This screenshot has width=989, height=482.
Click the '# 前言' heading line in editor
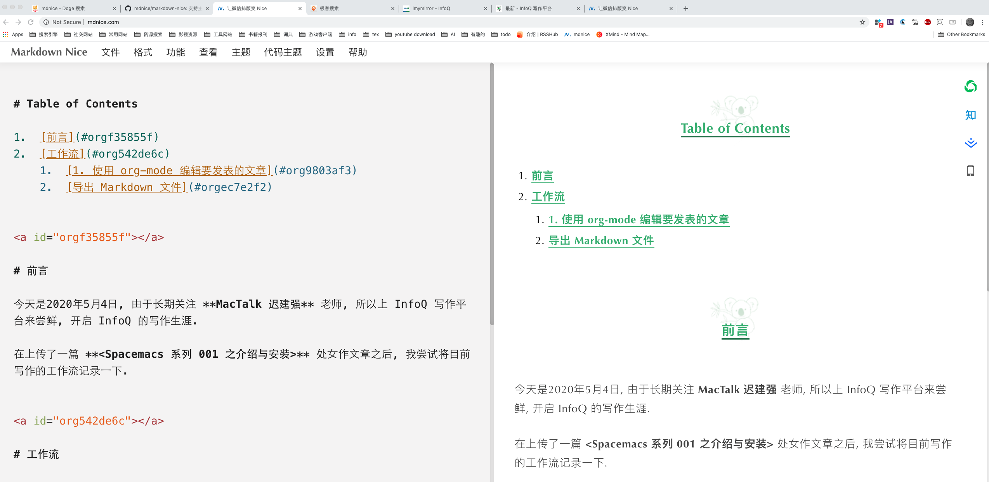[x=31, y=271]
